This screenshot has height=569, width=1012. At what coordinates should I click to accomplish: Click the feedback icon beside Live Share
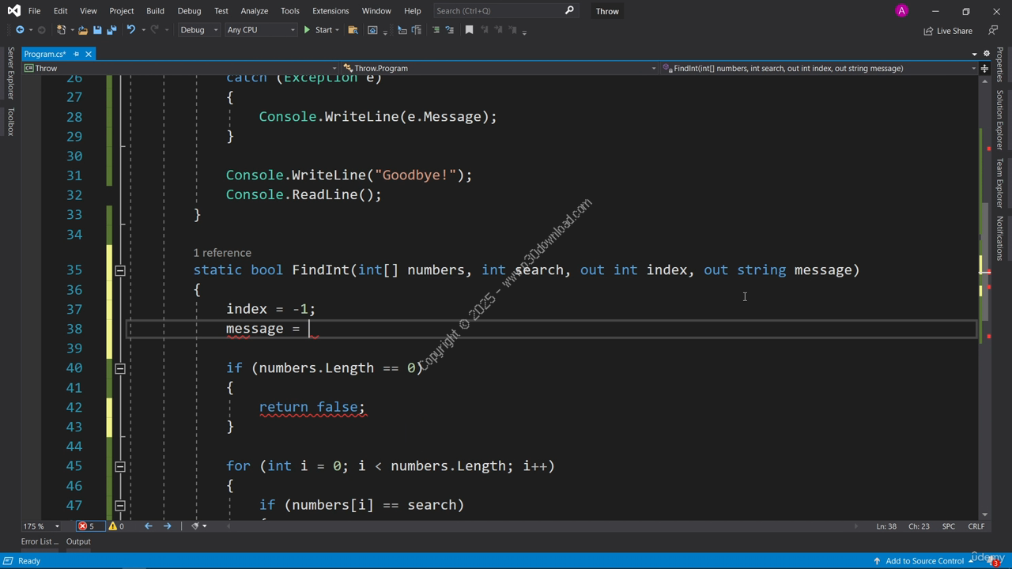pos(993,30)
